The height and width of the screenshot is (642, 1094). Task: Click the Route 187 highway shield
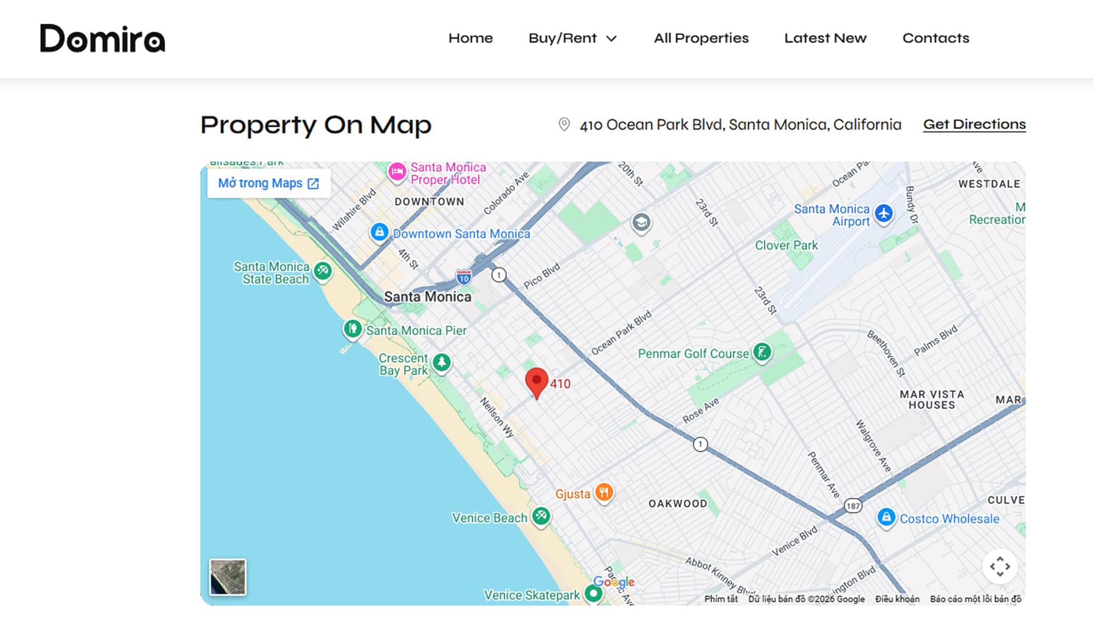click(853, 506)
